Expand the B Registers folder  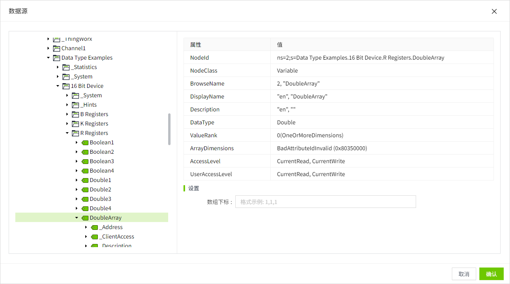(67, 114)
